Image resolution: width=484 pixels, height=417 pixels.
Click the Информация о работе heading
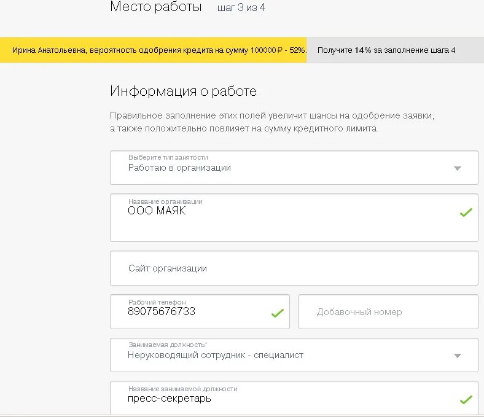pos(184,91)
